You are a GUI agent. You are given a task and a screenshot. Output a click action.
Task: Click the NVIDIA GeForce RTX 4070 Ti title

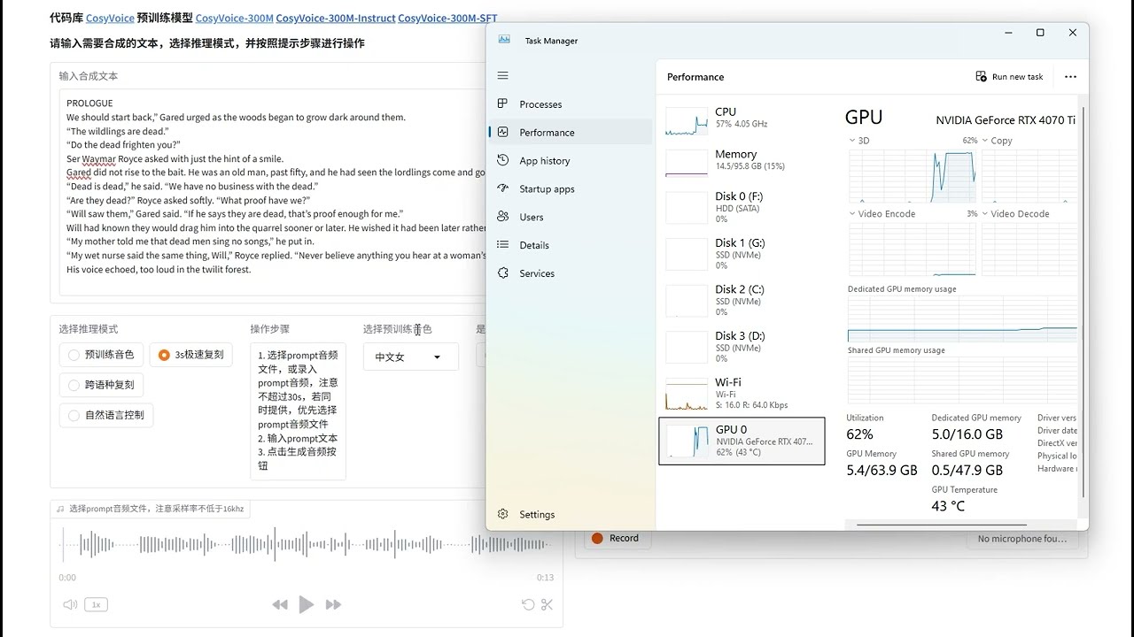click(x=1006, y=120)
